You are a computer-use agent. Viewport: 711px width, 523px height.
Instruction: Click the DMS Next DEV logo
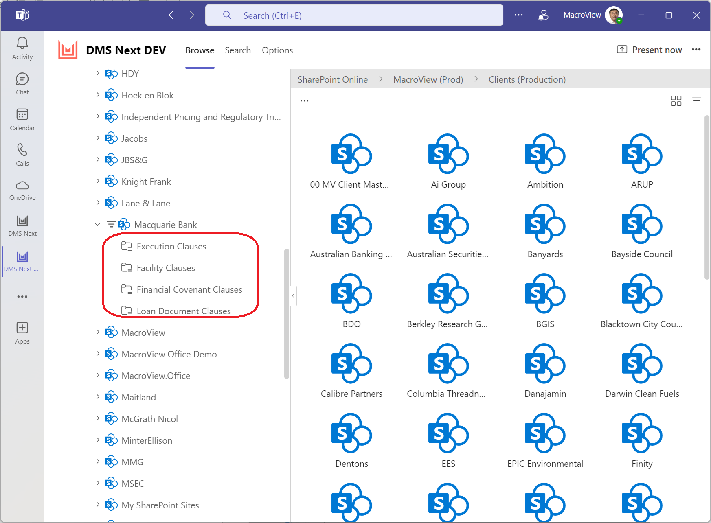pos(68,50)
